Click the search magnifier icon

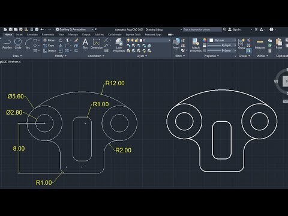coord(224,29)
